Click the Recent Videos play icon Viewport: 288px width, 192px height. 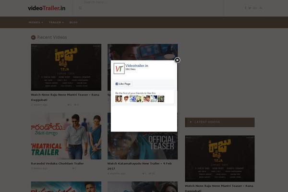33,37
